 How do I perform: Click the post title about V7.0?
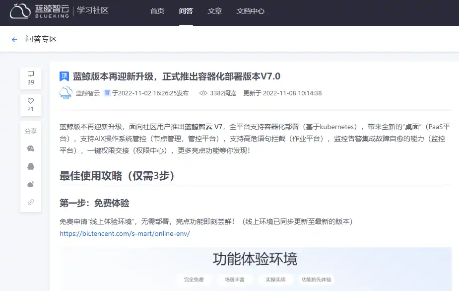(177, 76)
